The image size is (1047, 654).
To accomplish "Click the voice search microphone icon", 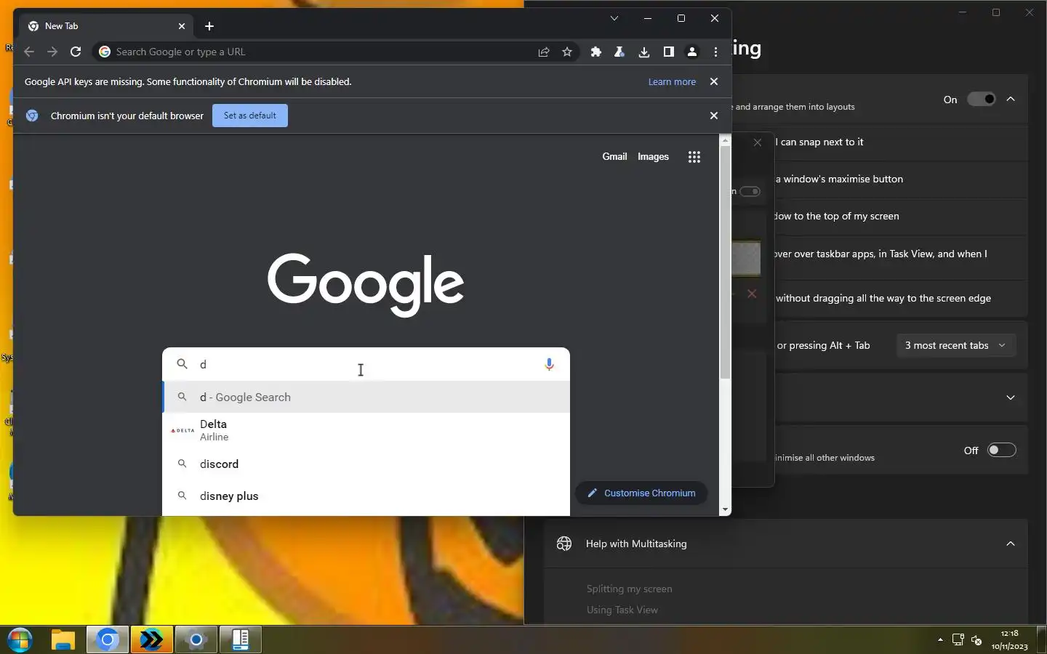I will pos(550,364).
